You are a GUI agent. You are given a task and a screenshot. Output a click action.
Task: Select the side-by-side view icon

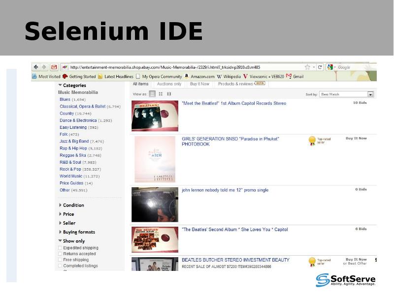(169, 93)
